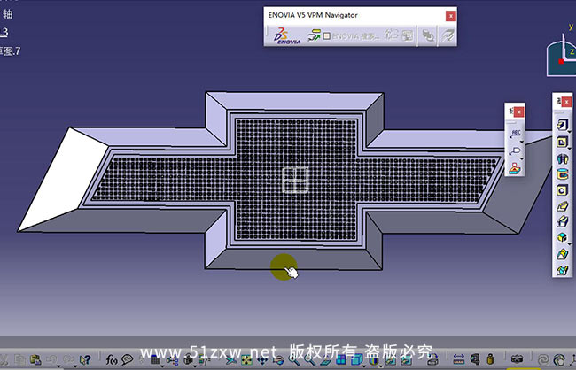Expand the Shading view mode flyout arrow
The image size is (576, 370).
[x=381, y=366]
